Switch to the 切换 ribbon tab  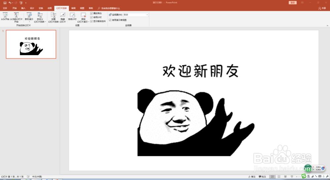(x=41, y=8)
